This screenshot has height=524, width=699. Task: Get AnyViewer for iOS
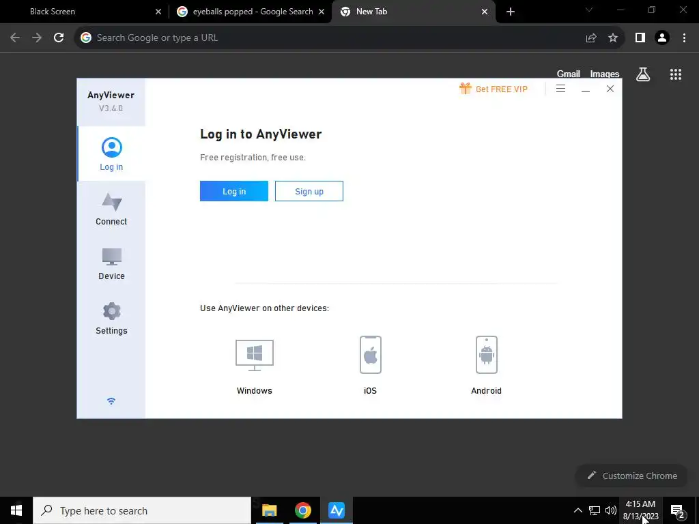(x=371, y=366)
